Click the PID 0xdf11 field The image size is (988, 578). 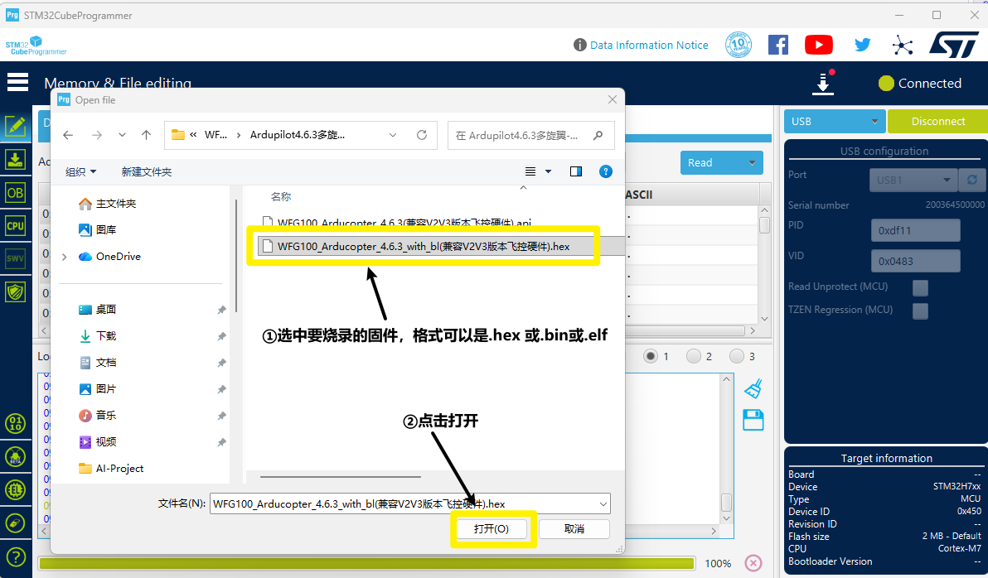click(915, 230)
